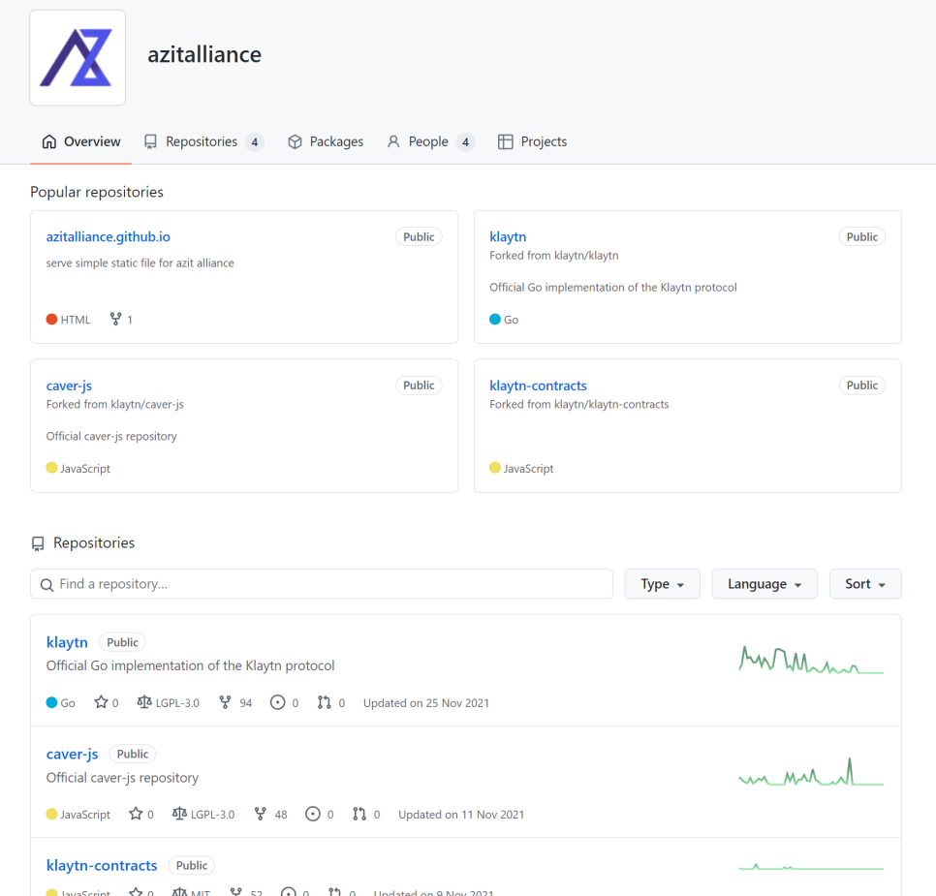The height and width of the screenshot is (896, 936).
Task: Click LGPL-3.0 license icon in klaytn row
Action: (x=143, y=702)
